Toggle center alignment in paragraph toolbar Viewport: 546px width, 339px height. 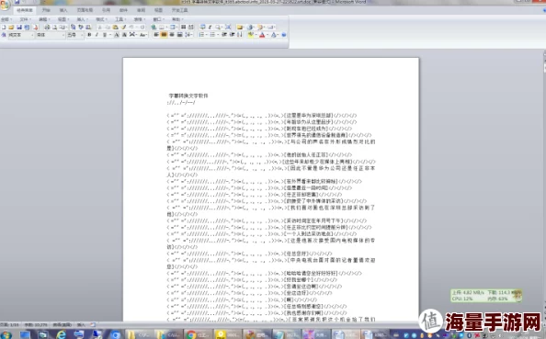(x=164, y=35)
